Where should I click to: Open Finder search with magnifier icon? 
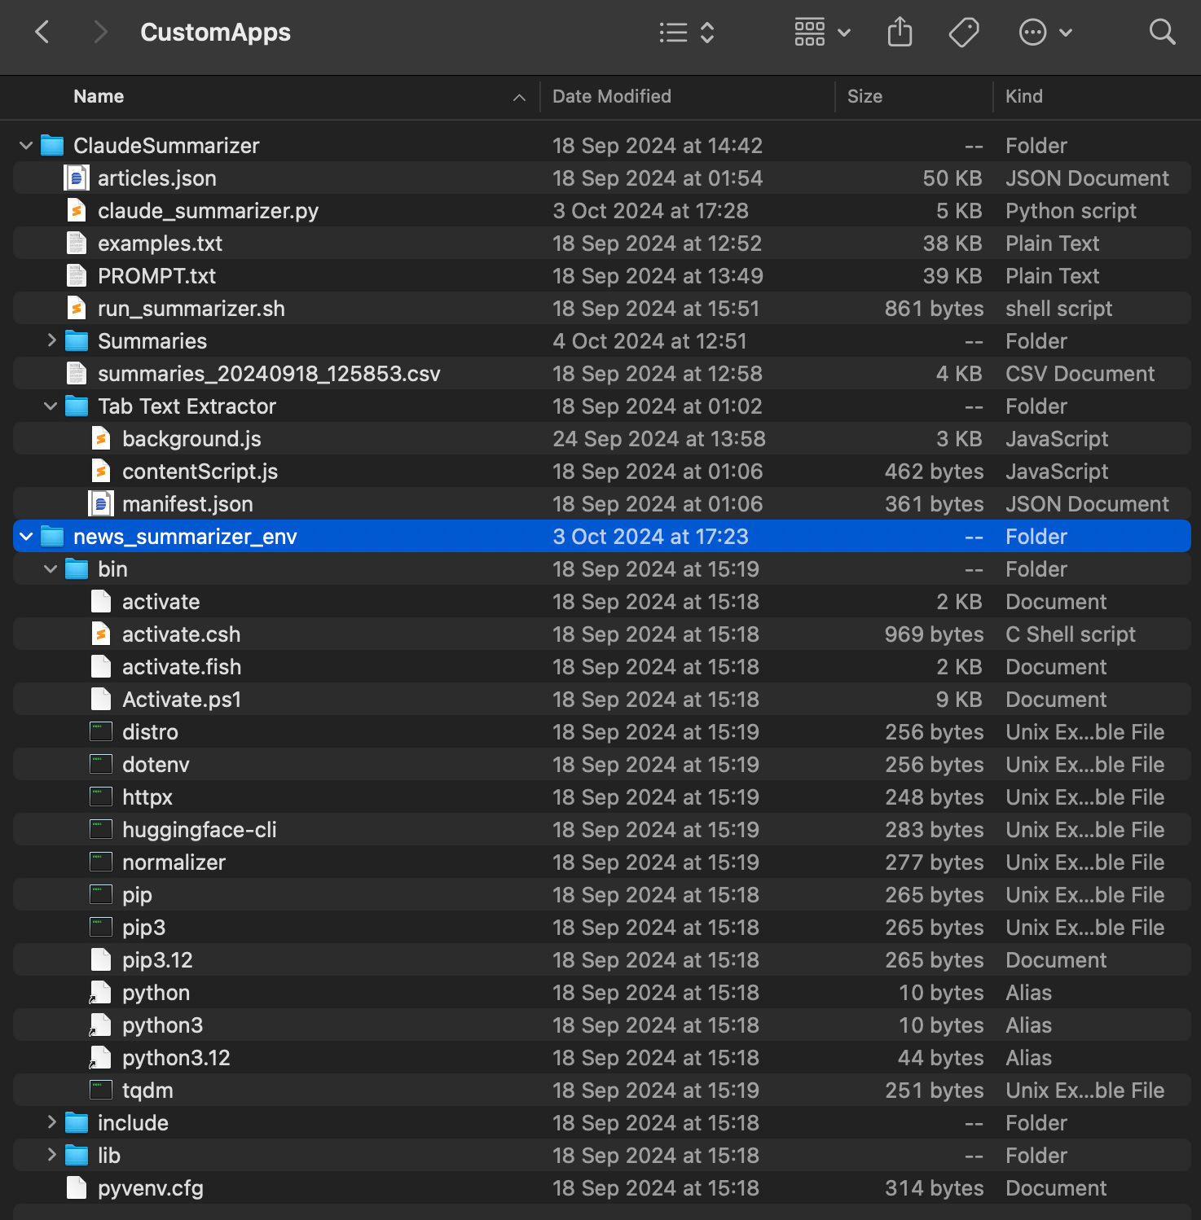click(1162, 33)
